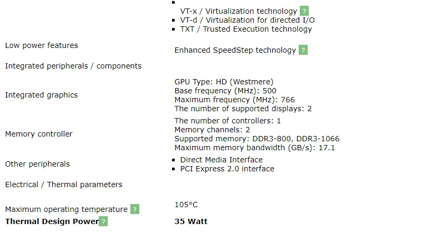447x233 pixels.
Task: Click the Integrated graphics row label
Action: 41,95
